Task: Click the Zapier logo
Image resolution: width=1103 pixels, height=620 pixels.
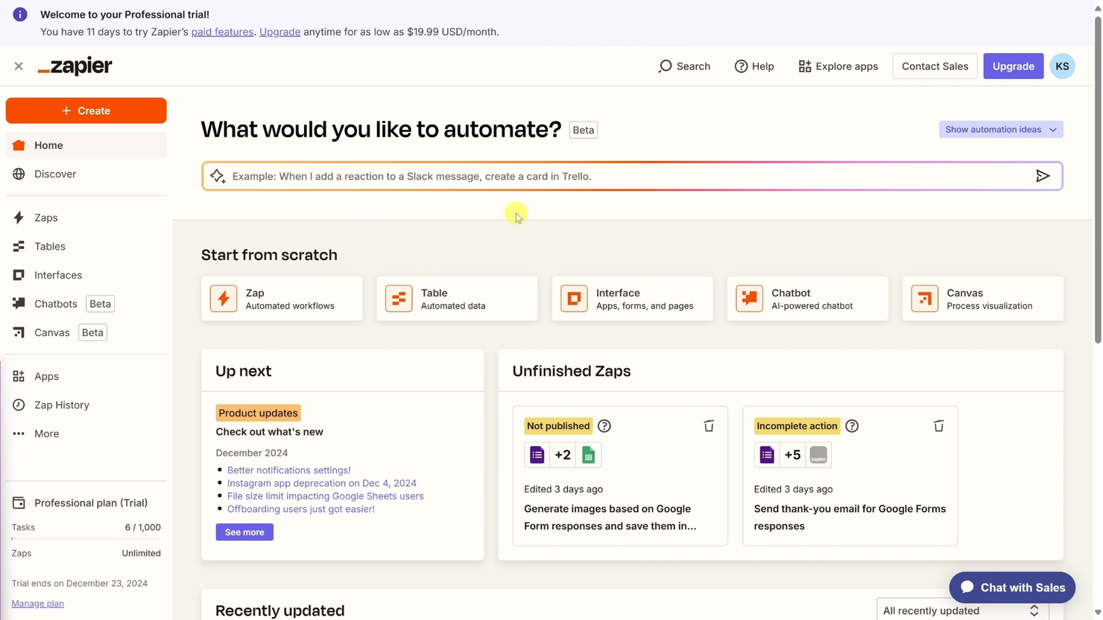Action: coord(75,66)
